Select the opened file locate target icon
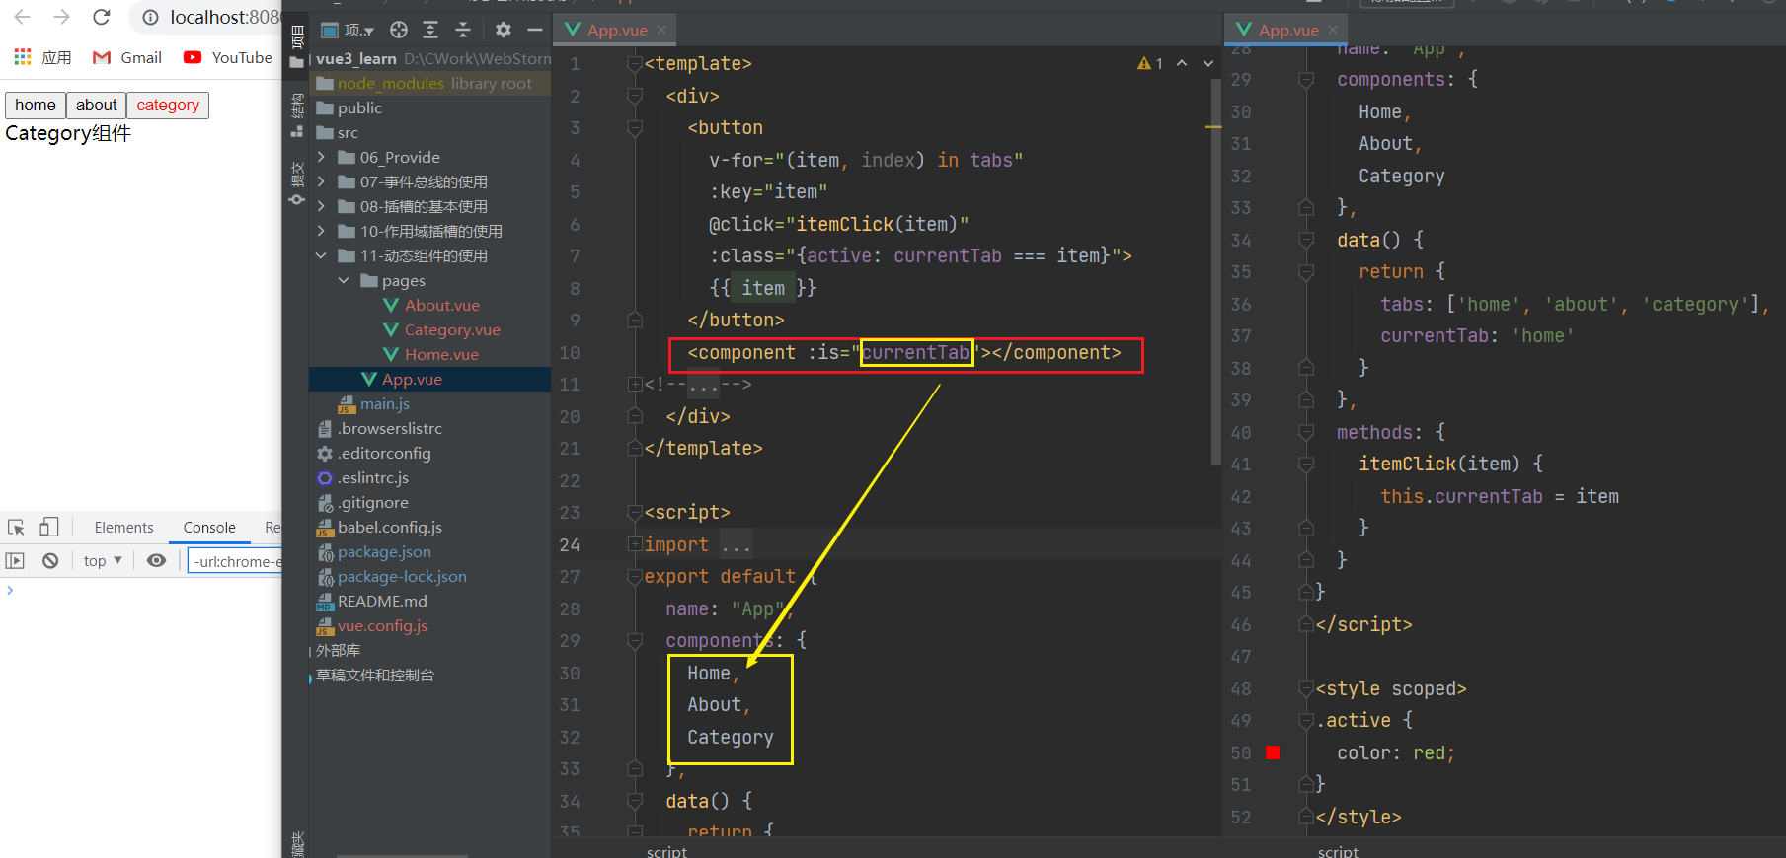Image resolution: width=1786 pixels, height=858 pixels. click(399, 30)
